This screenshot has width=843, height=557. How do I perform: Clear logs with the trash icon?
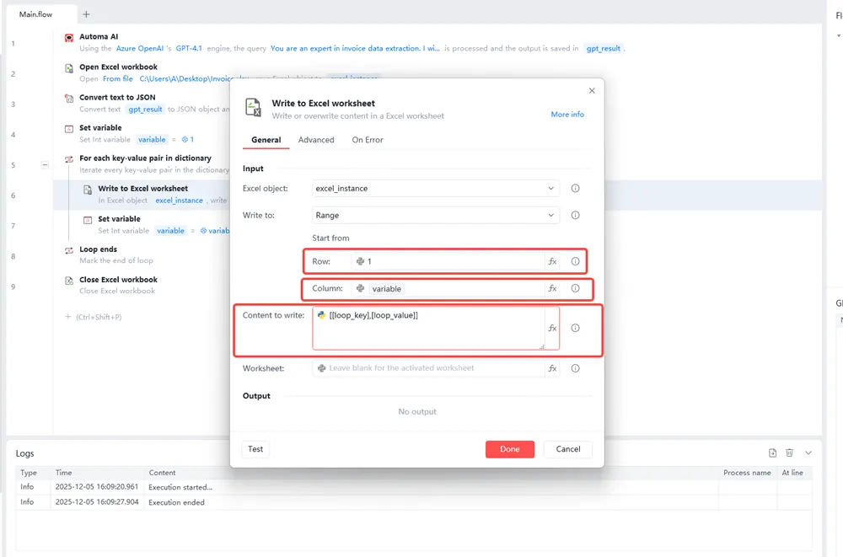789,453
